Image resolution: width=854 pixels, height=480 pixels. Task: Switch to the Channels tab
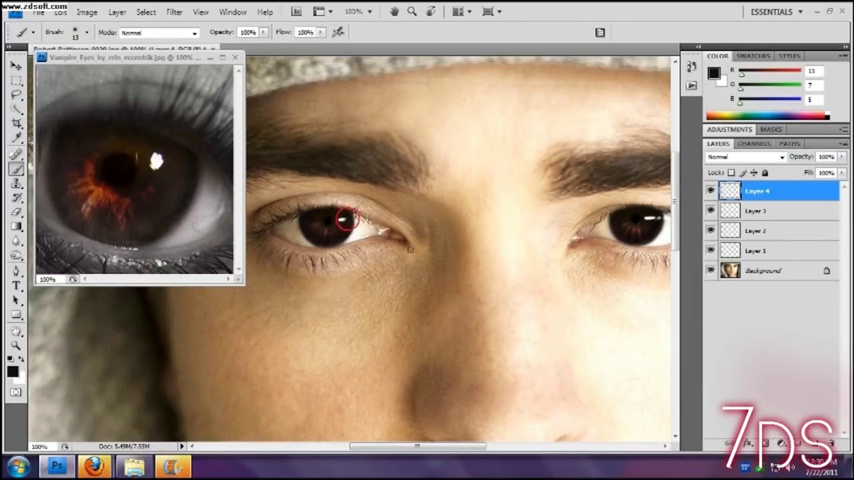(754, 143)
